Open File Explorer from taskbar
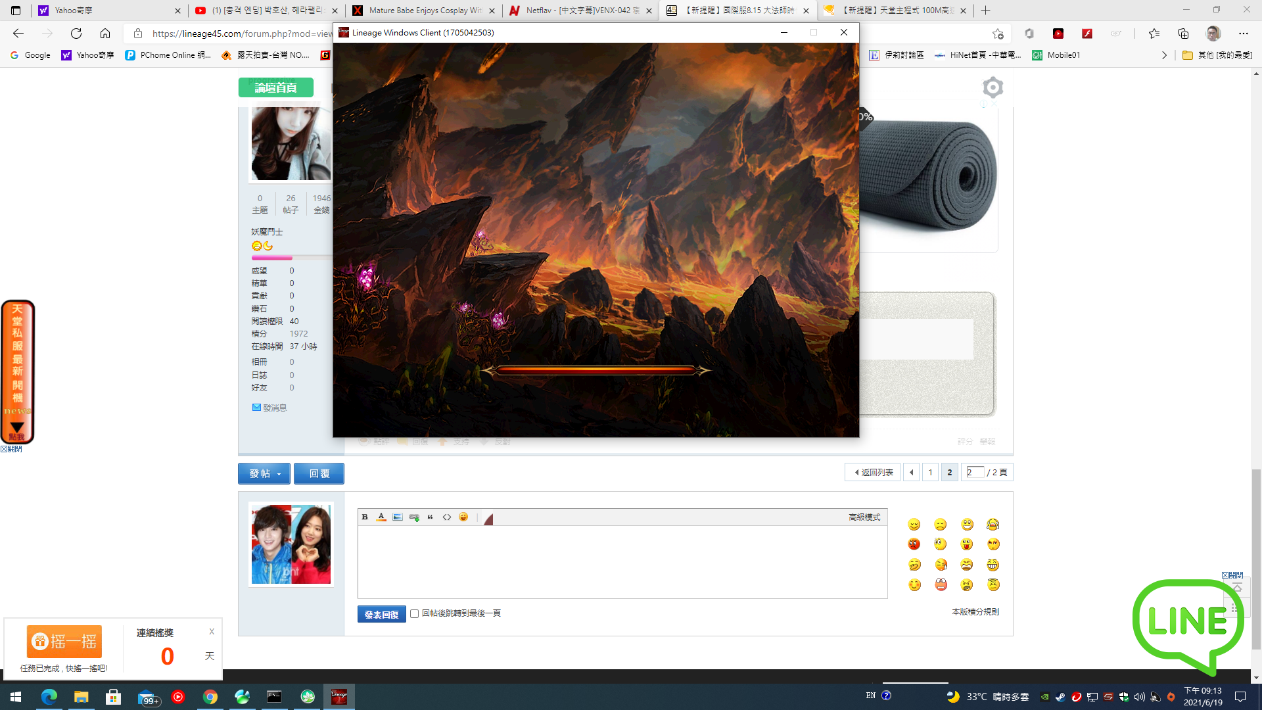 tap(81, 697)
